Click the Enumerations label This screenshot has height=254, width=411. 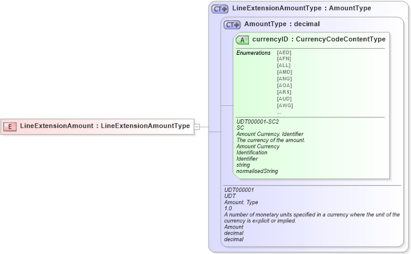tap(253, 53)
